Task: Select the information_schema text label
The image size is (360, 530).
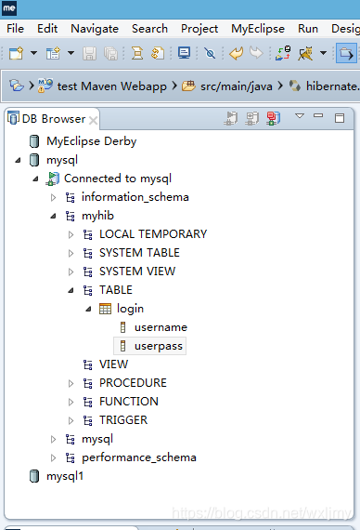Action: pyautogui.click(x=135, y=197)
